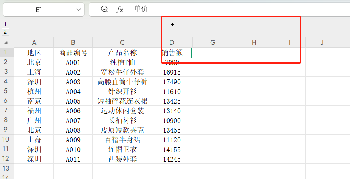The height and width of the screenshot is (179, 350).
Task: Select column C header
Action: [122, 42]
